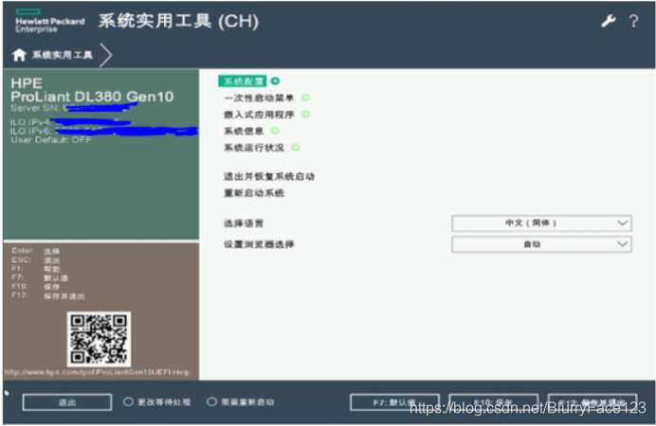The width and height of the screenshot is (656, 426).
Task: Open the 嵌入式应用程序 entry
Action: coord(259,115)
